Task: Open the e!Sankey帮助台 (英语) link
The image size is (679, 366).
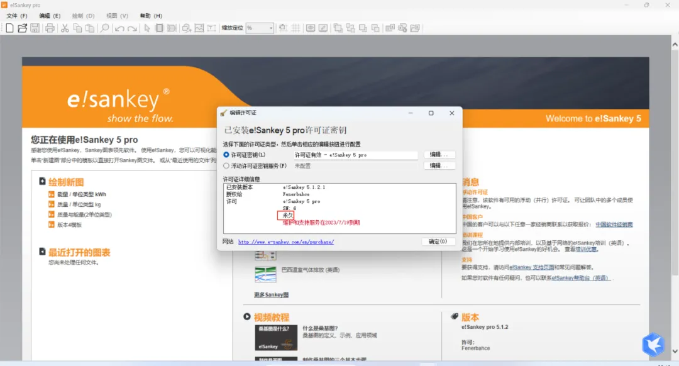Action: [581, 278]
